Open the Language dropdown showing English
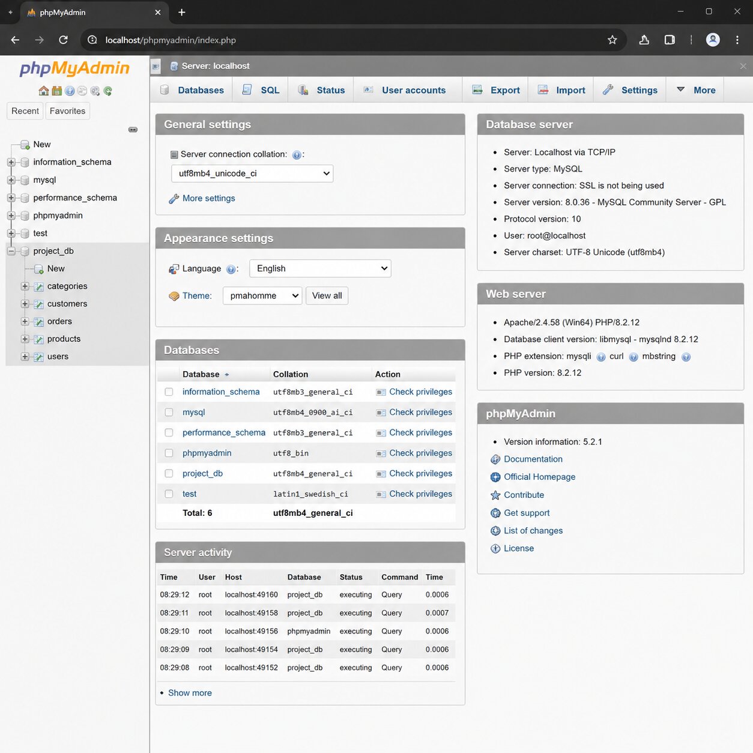753x753 pixels. (x=320, y=268)
